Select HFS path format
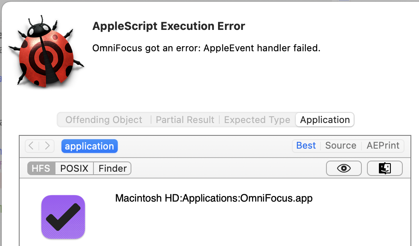The width and height of the screenshot is (419, 246). pos(41,168)
